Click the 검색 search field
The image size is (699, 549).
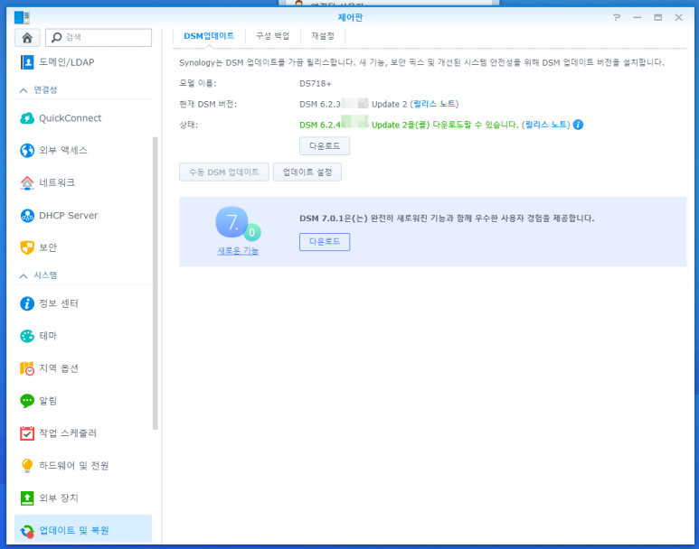click(99, 37)
